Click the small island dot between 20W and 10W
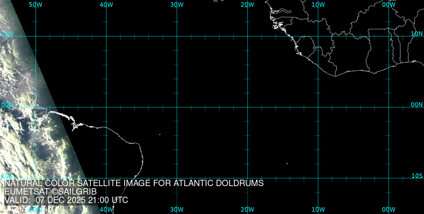 (x=287, y=163)
